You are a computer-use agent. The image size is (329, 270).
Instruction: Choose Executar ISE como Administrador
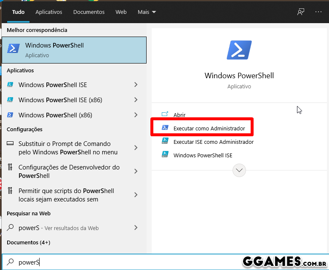pyautogui.click(x=213, y=142)
